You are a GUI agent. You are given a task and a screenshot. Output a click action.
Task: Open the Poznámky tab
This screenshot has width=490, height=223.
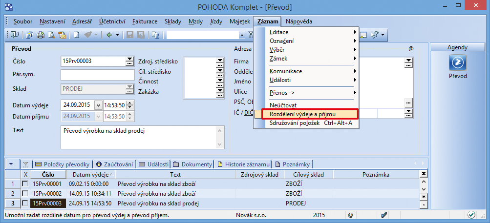pyautogui.click(x=292, y=164)
